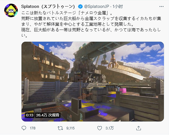The height and width of the screenshot is (135, 169).
Task: Play the ナメロウ金属 stage video
Action: tap(93, 81)
